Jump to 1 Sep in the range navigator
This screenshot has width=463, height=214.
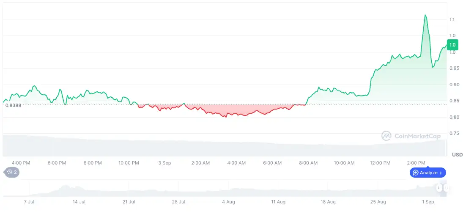(x=428, y=202)
